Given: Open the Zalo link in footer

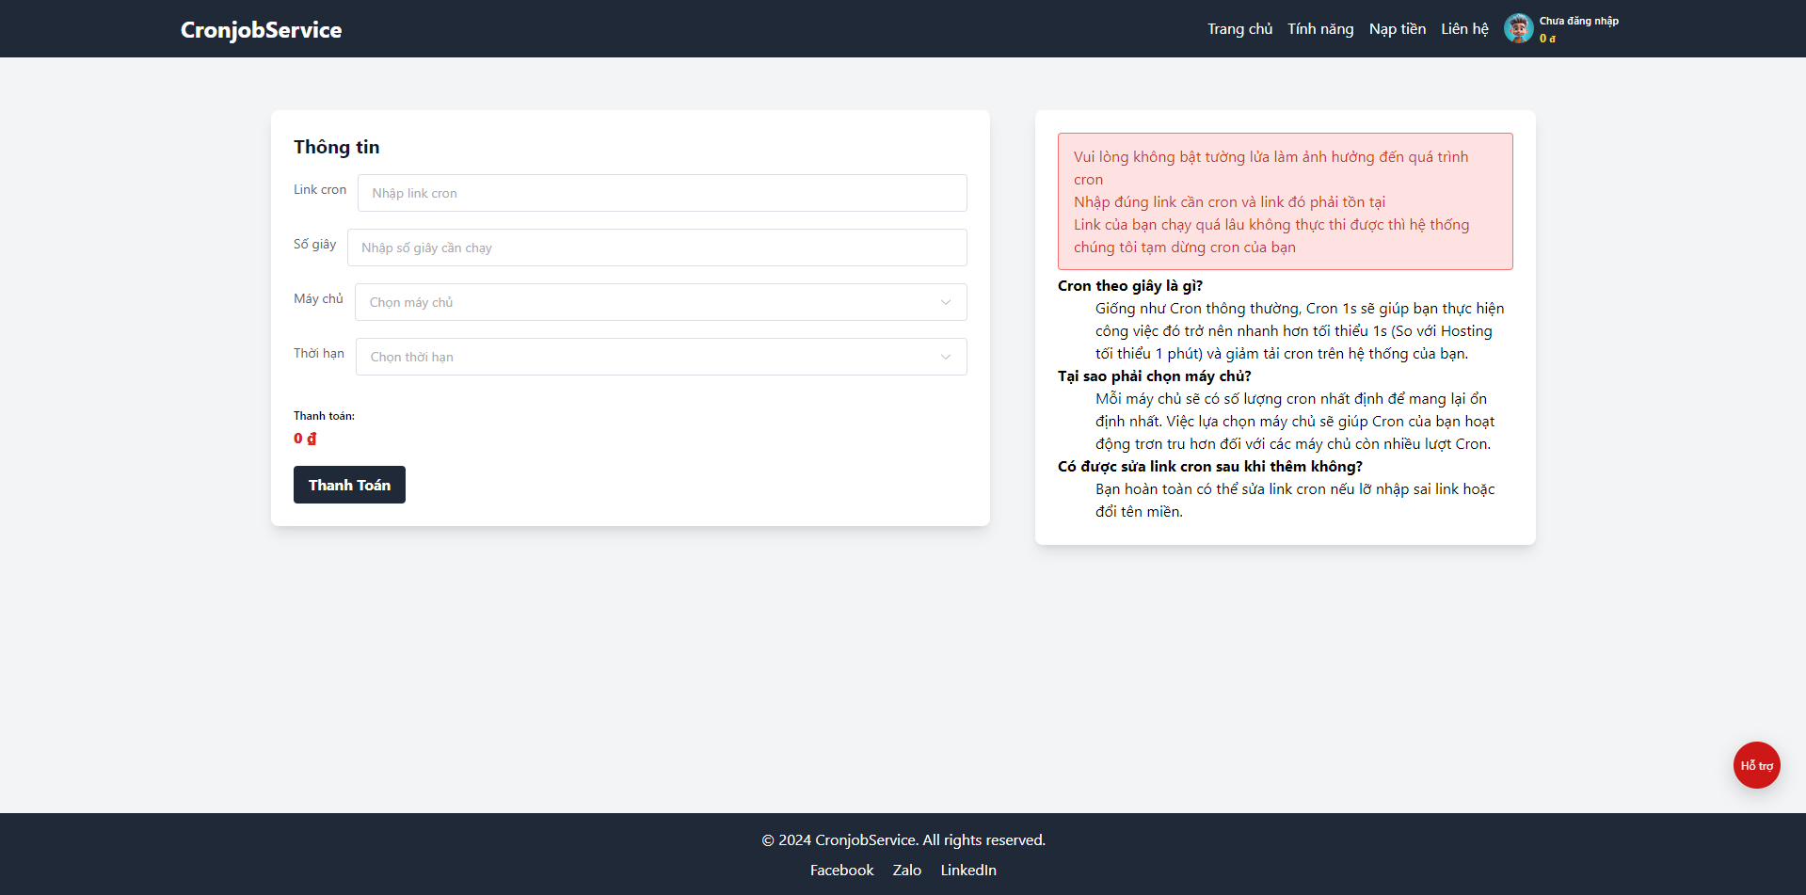Looking at the screenshot, I should 906,870.
